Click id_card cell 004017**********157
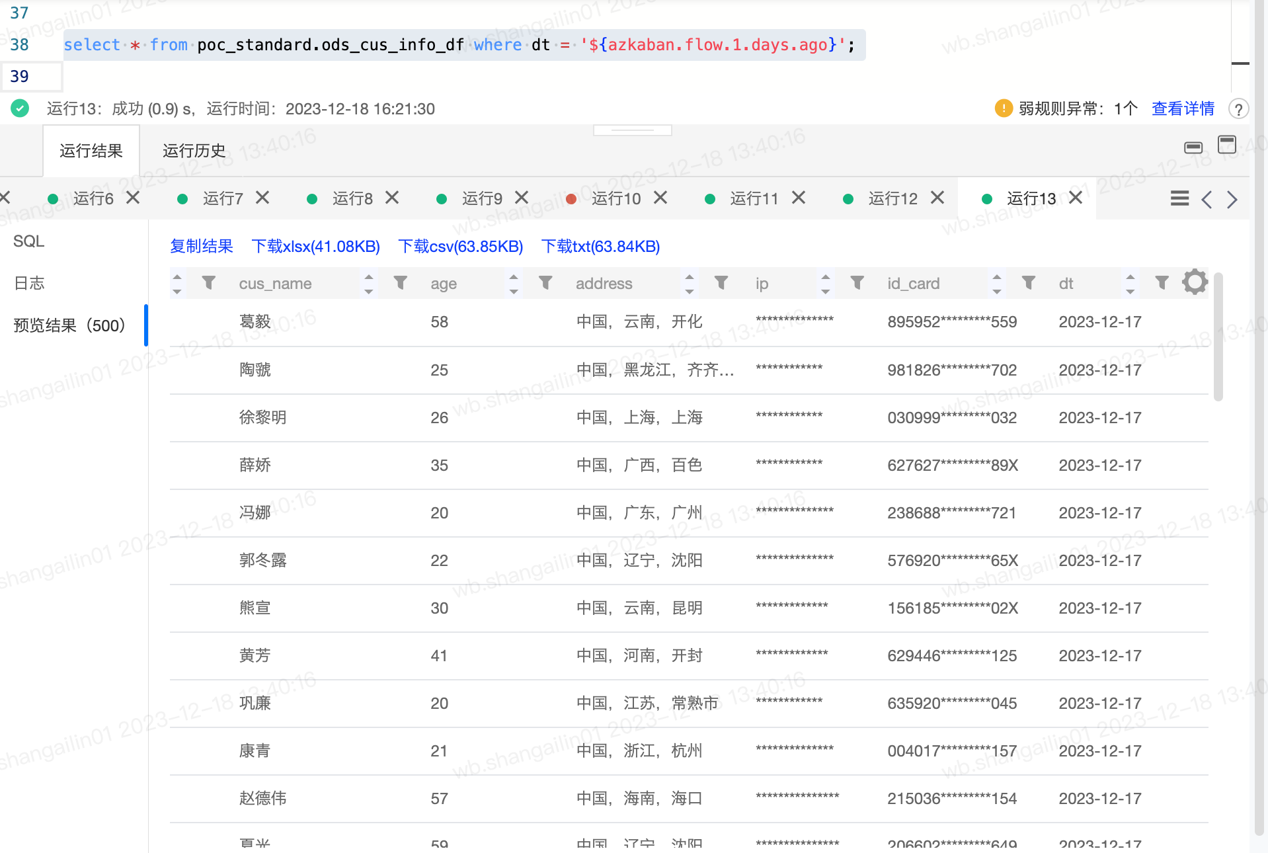The height and width of the screenshot is (853, 1268). [x=952, y=751]
